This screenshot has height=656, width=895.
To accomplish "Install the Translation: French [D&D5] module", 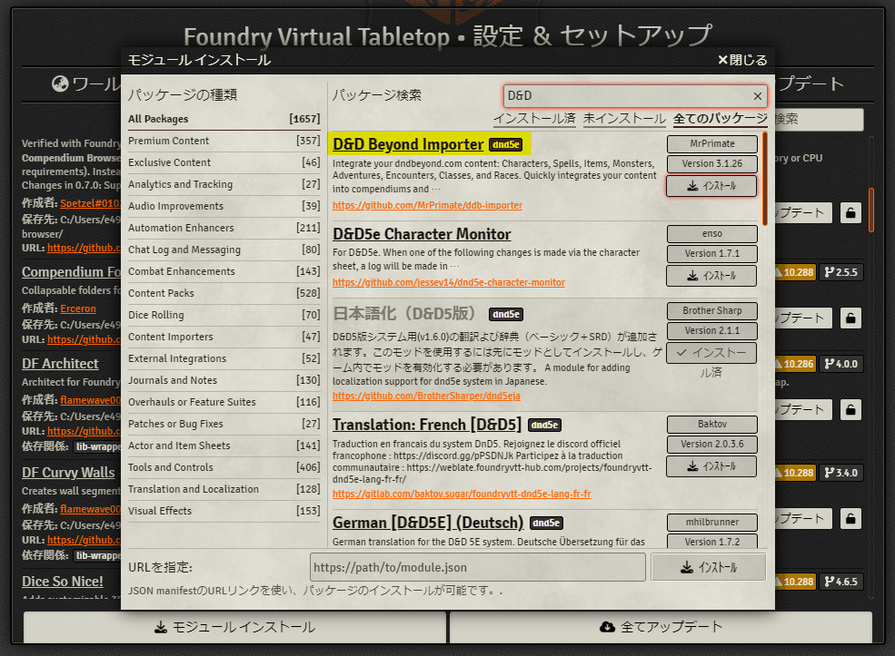I will [711, 466].
